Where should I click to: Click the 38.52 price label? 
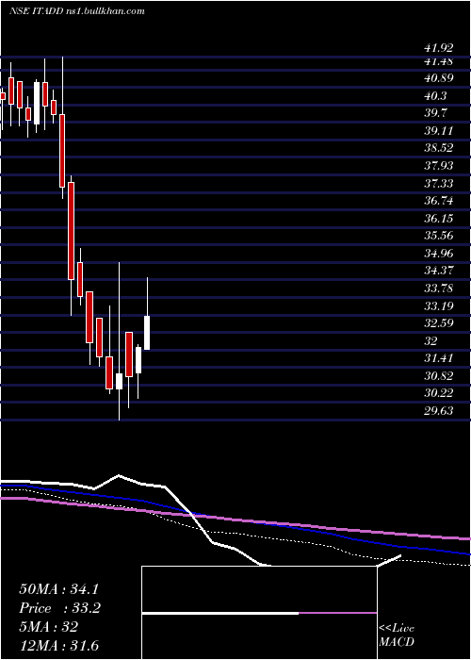coord(439,148)
